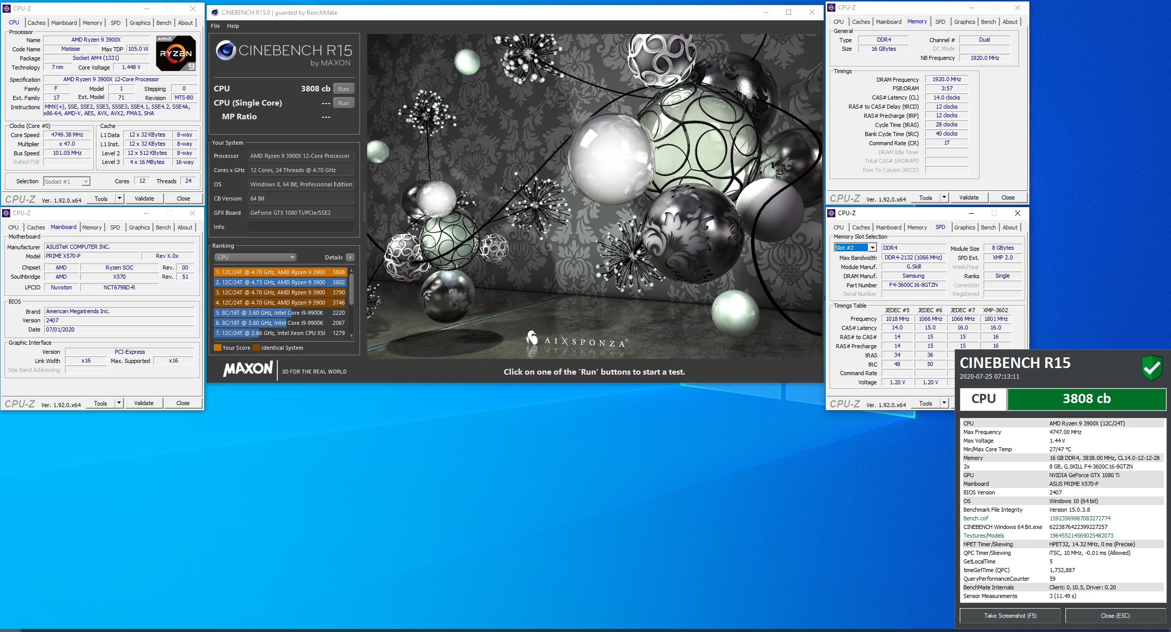Viewport: 1171px width, 632px height.
Task: Run the CPU multi-core benchmark
Action: [344, 89]
